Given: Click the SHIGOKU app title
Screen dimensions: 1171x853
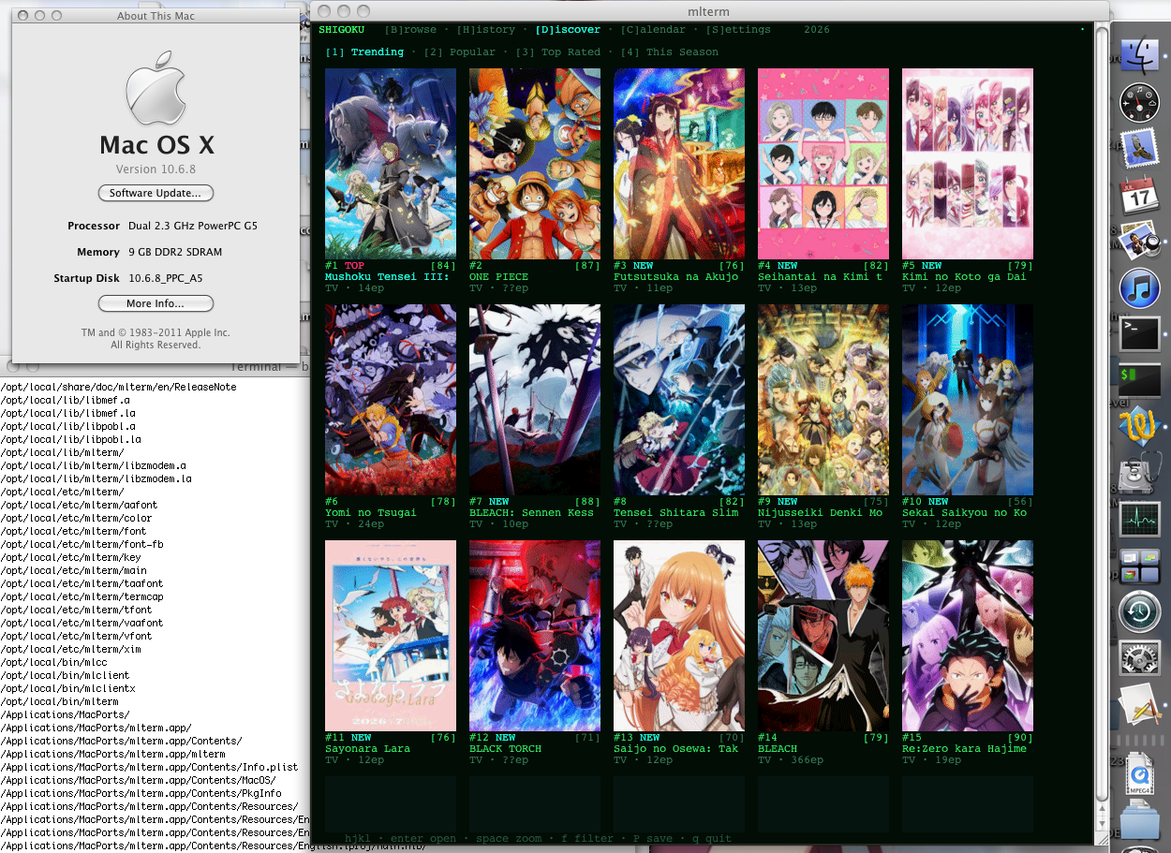Looking at the screenshot, I should [x=342, y=30].
